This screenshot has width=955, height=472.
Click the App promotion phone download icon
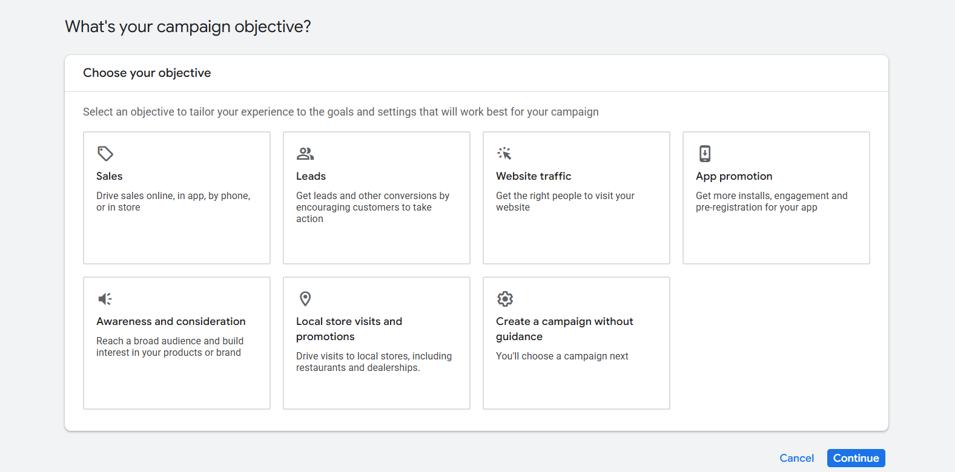pyautogui.click(x=705, y=154)
